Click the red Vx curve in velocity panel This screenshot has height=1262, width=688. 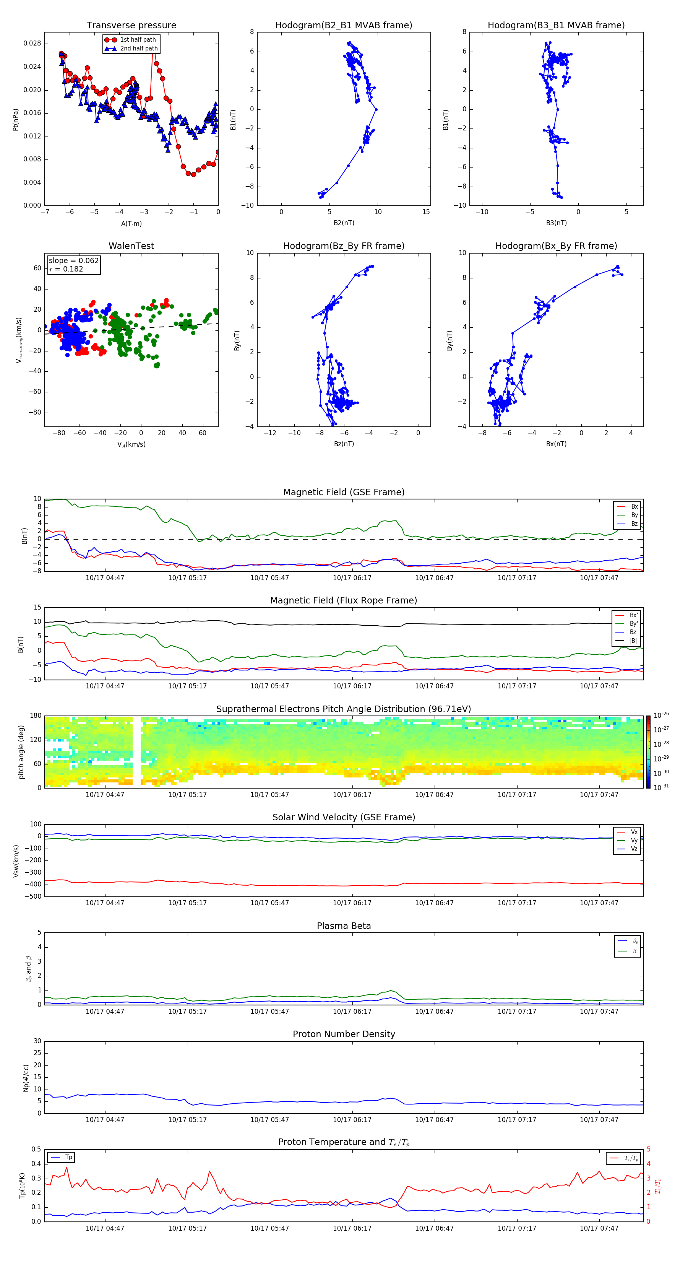coord(343,885)
